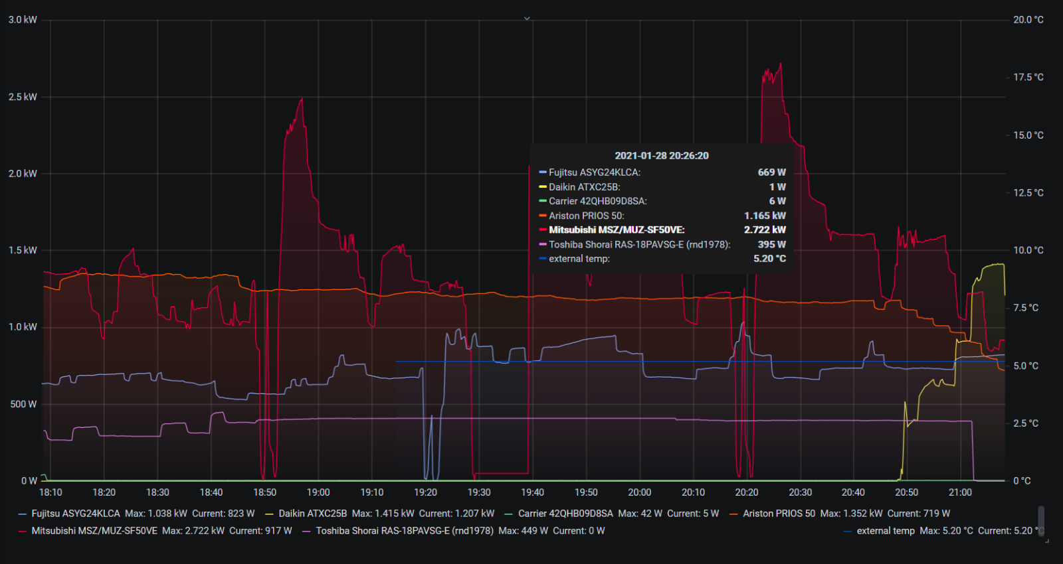Show only Ariston PRIOS 50 series label
This screenshot has width=1063, height=564.
click(x=779, y=514)
